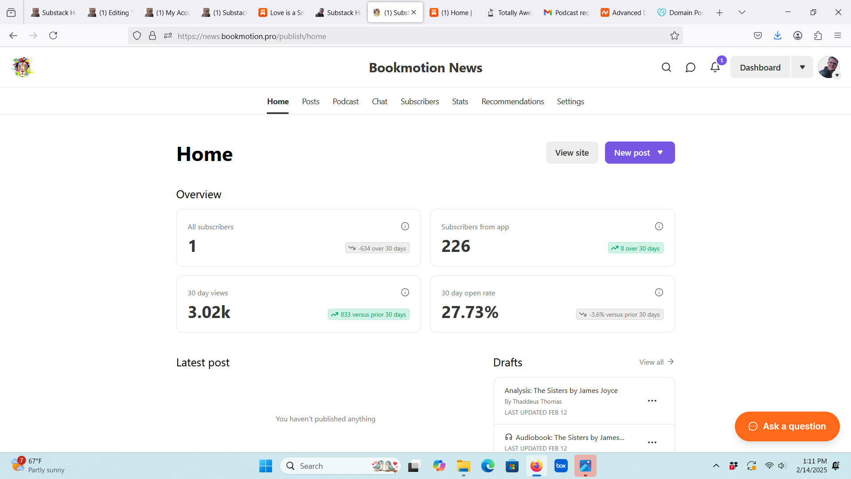
Task: Open Firefox application hamburger menu
Action: [838, 36]
